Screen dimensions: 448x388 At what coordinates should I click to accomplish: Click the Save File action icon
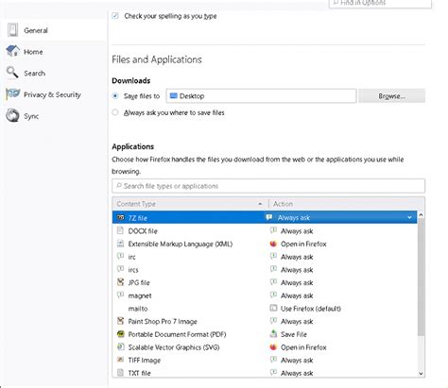273,334
